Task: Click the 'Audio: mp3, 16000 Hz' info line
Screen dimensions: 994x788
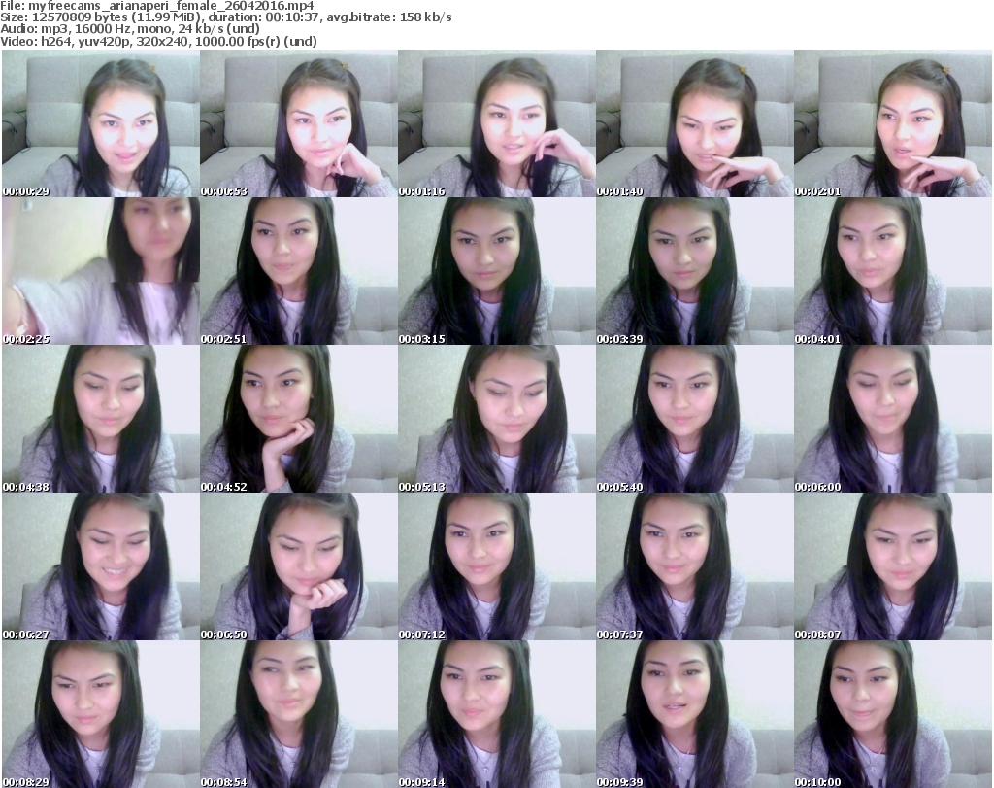Action: tap(130, 29)
